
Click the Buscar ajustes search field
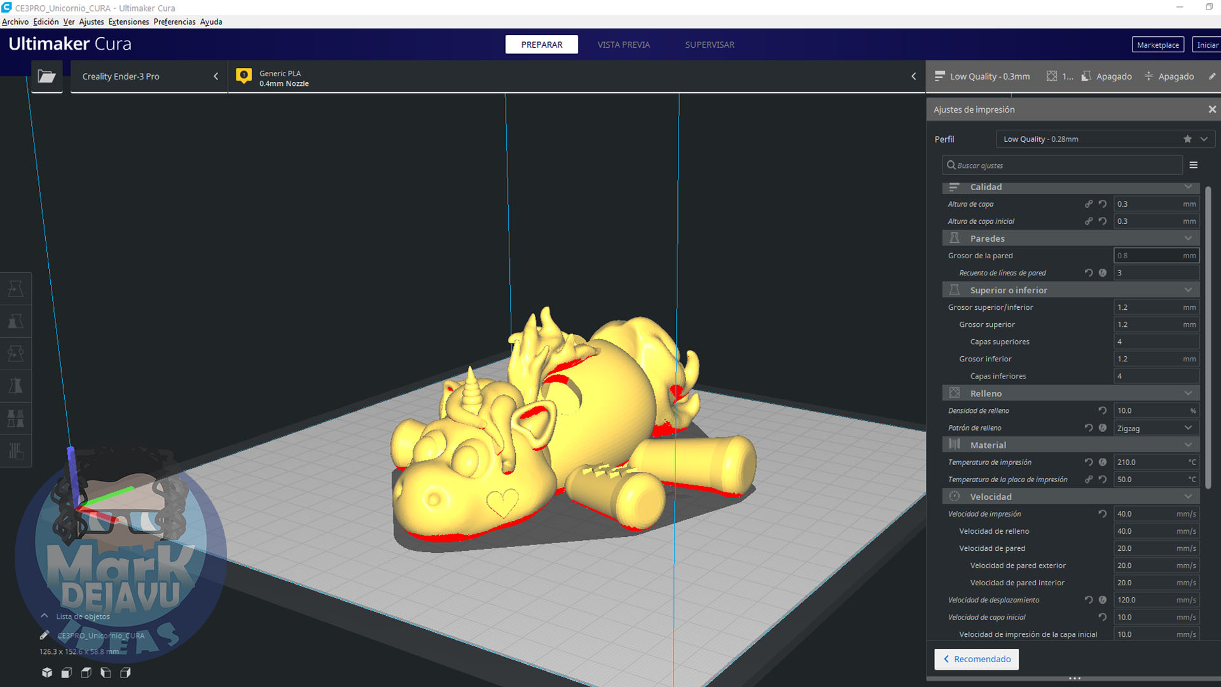[x=1062, y=165]
